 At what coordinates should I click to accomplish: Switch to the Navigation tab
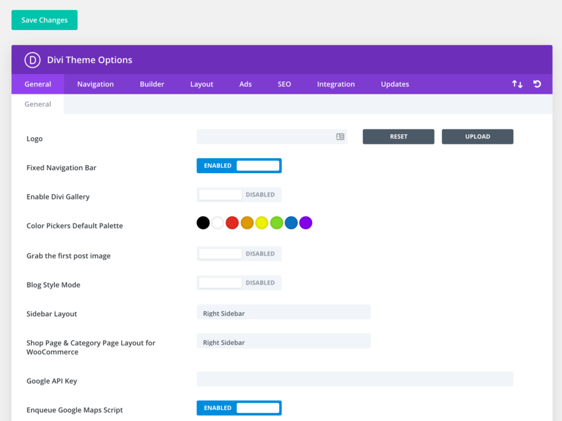click(96, 84)
